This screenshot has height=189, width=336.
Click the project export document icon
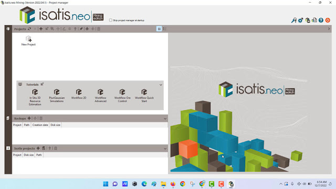[314, 20]
